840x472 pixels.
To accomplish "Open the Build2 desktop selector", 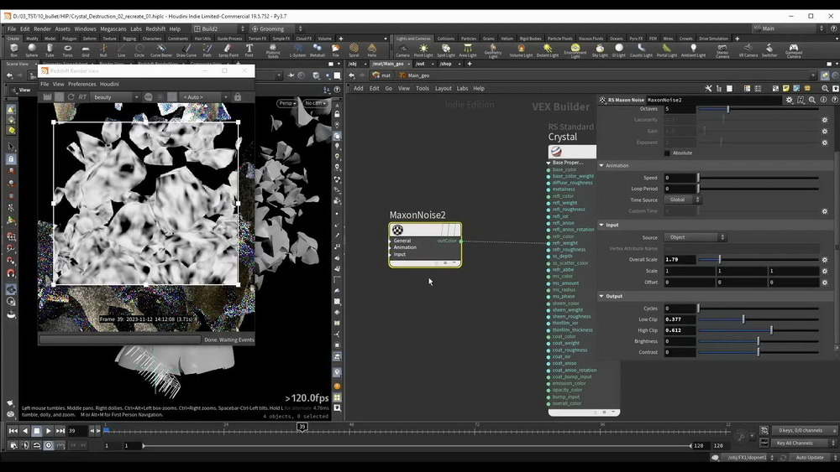I will point(219,29).
